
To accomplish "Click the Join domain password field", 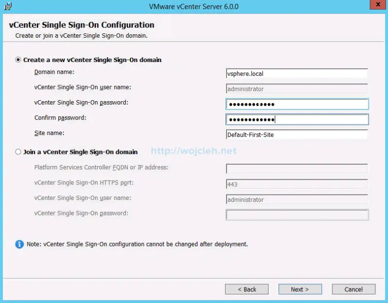I will tap(296, 214).
